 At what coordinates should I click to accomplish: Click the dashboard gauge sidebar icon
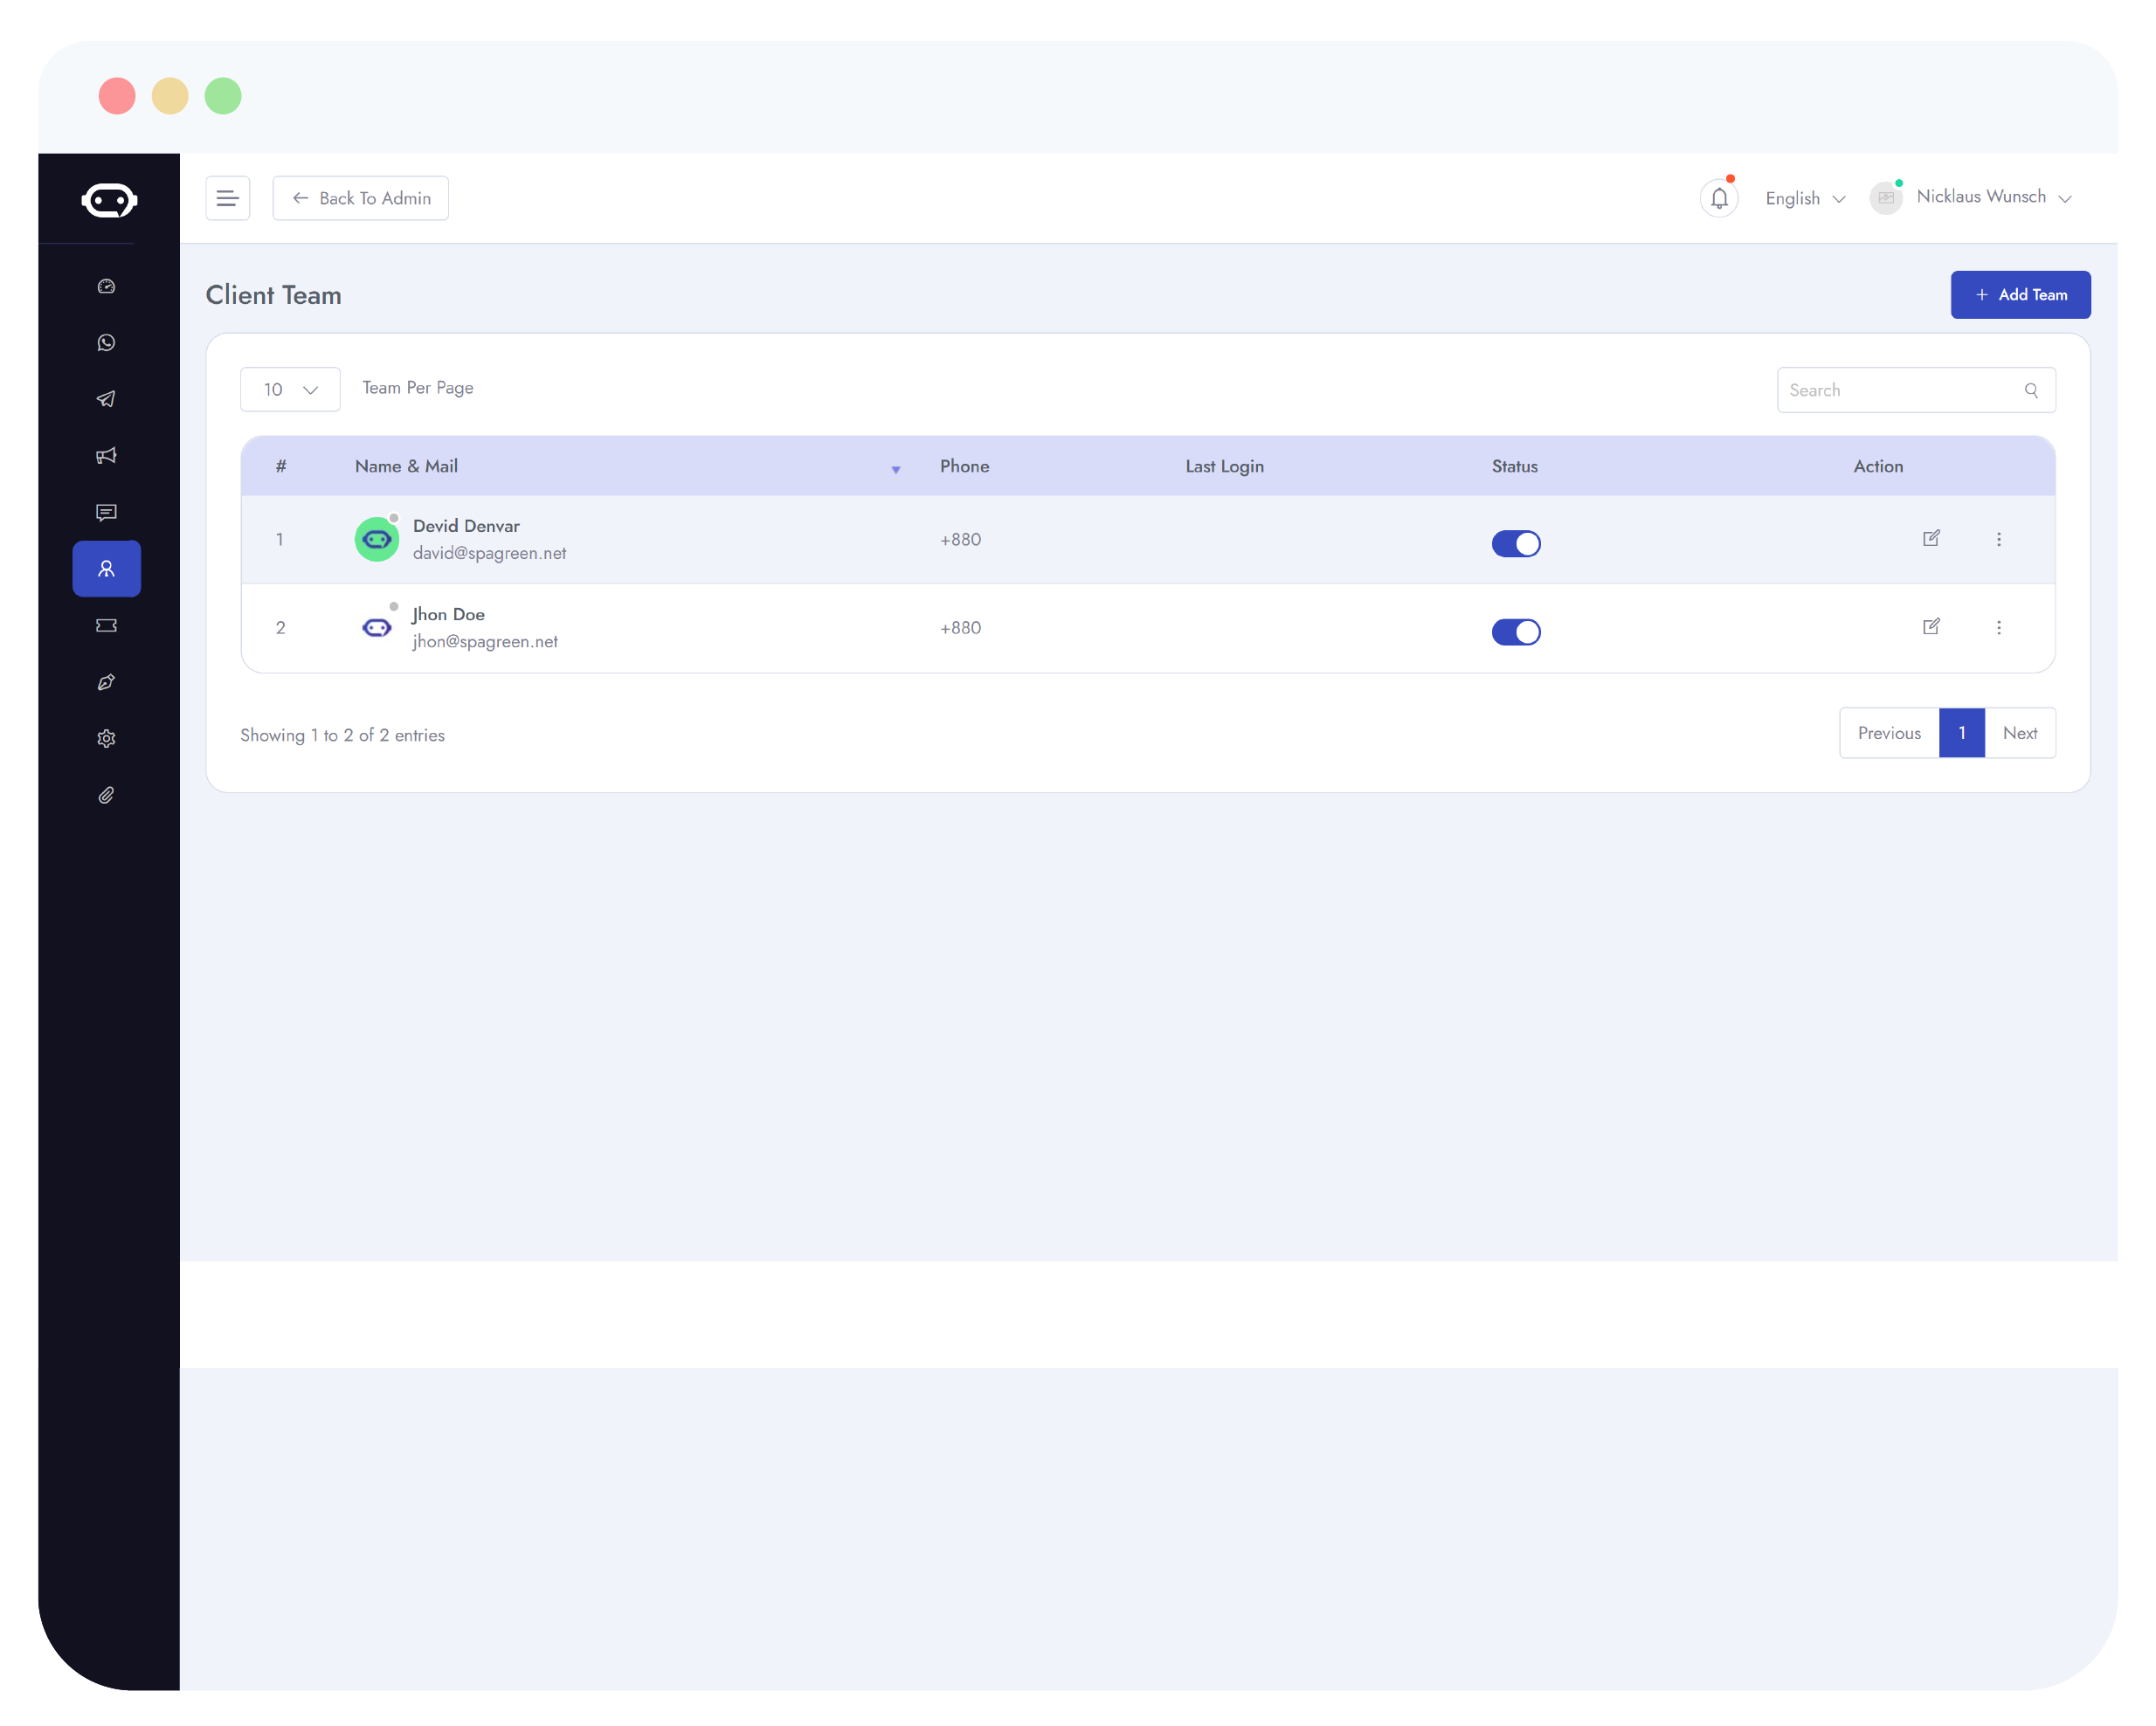[106, 287]
